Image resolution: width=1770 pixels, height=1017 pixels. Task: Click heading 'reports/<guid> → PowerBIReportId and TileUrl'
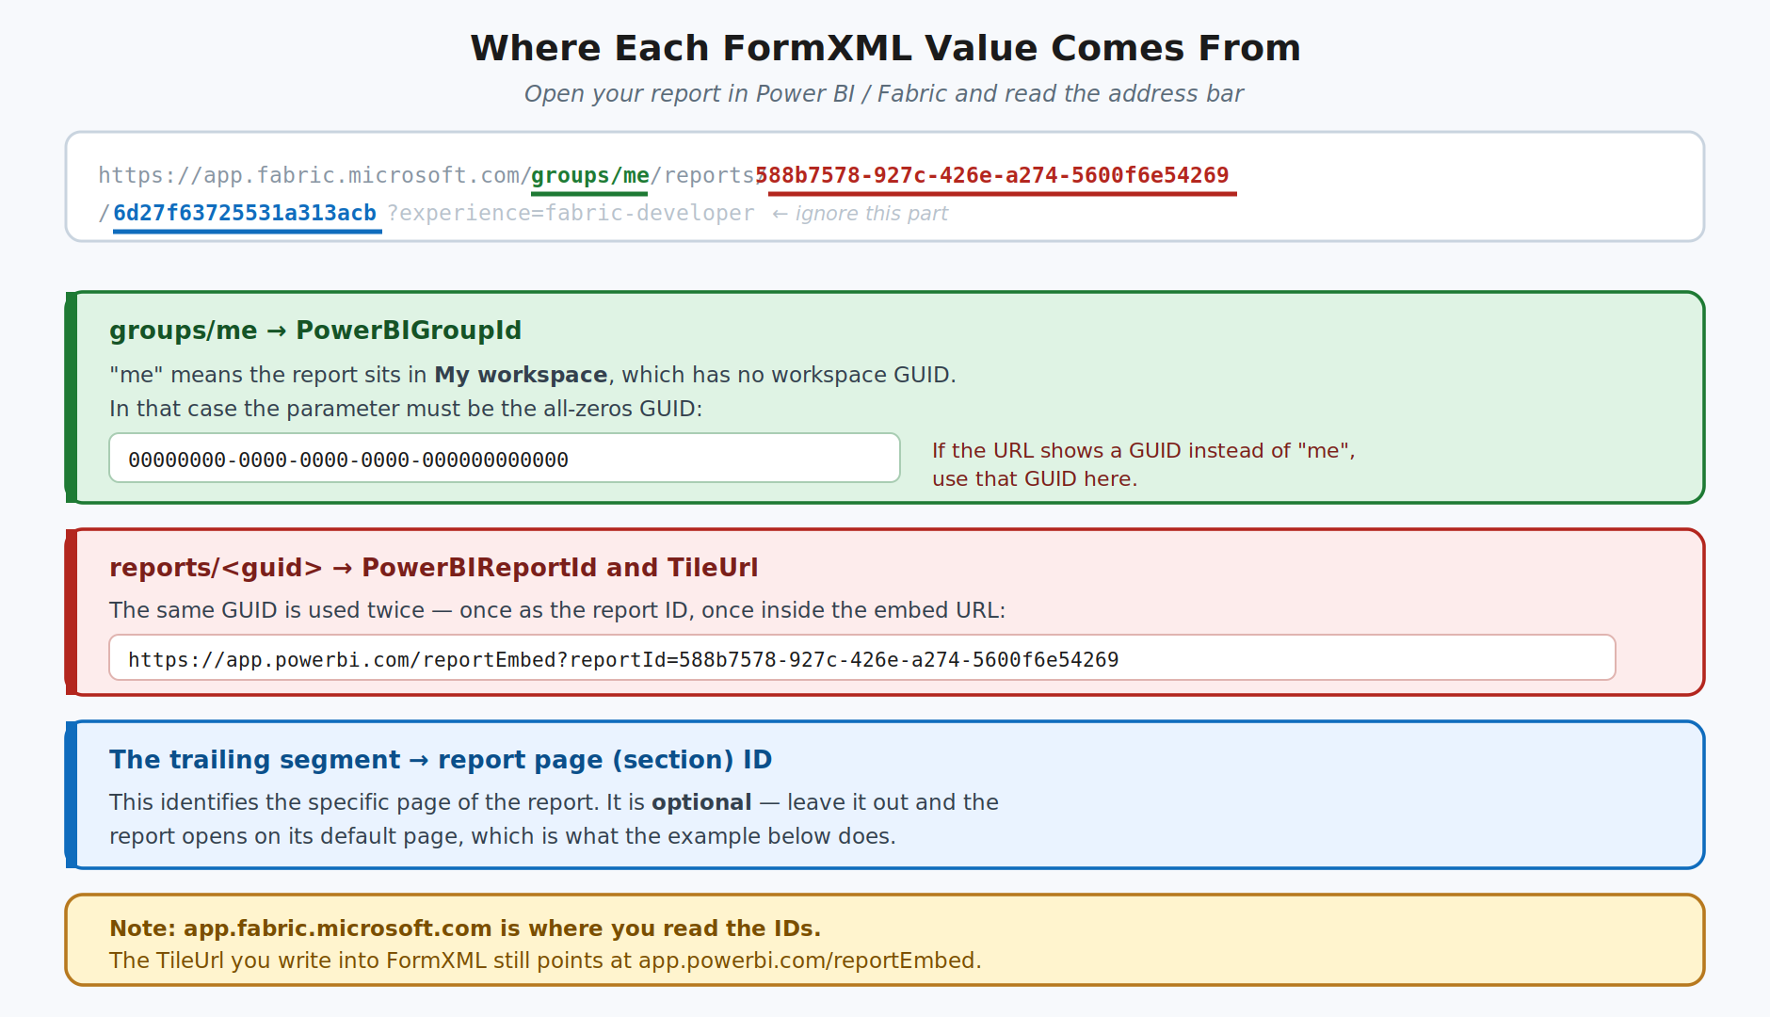[x=433, y=568]
